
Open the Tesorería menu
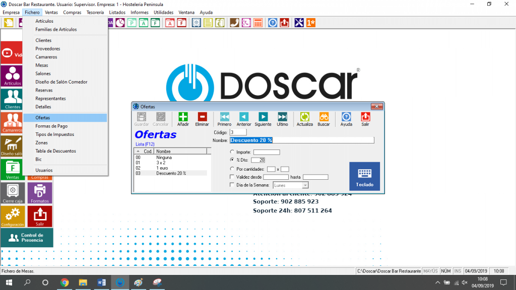point(95,13)
